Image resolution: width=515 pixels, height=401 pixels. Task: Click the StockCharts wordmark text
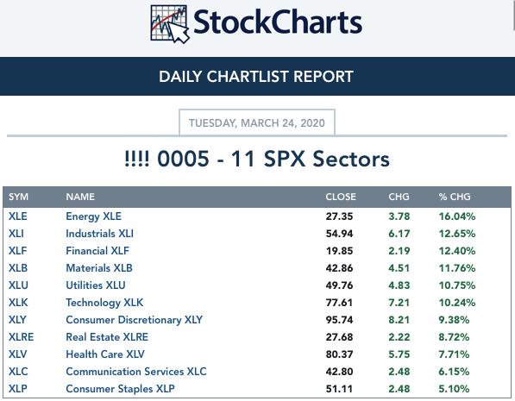[x=278, y=22]
